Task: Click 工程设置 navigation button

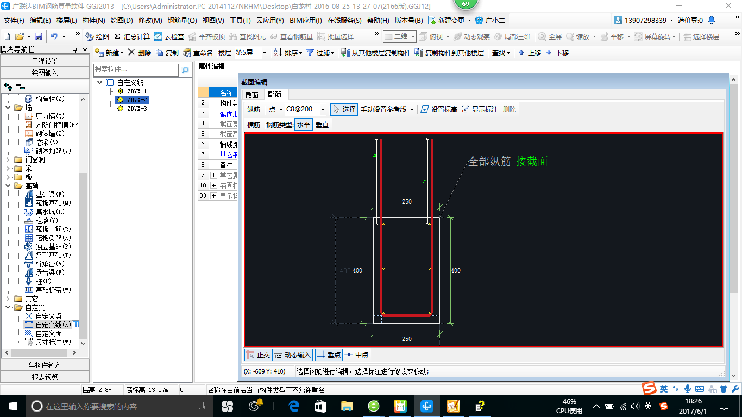Action: [45, 61]
